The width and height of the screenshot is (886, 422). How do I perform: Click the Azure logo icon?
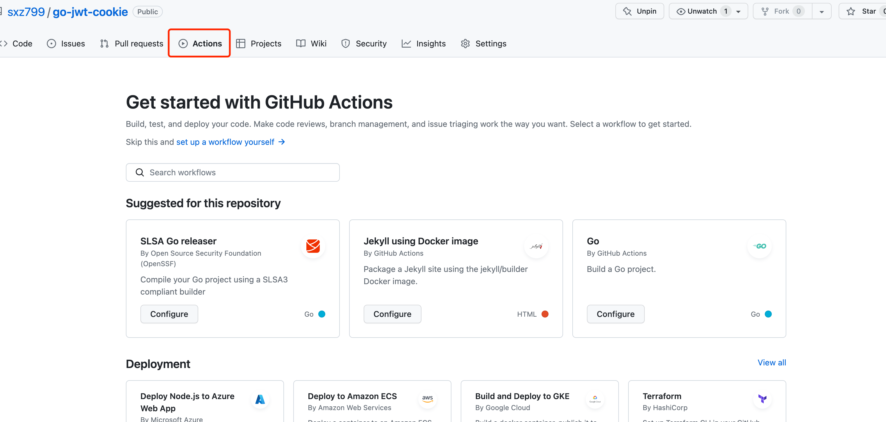tap(260, 399)
